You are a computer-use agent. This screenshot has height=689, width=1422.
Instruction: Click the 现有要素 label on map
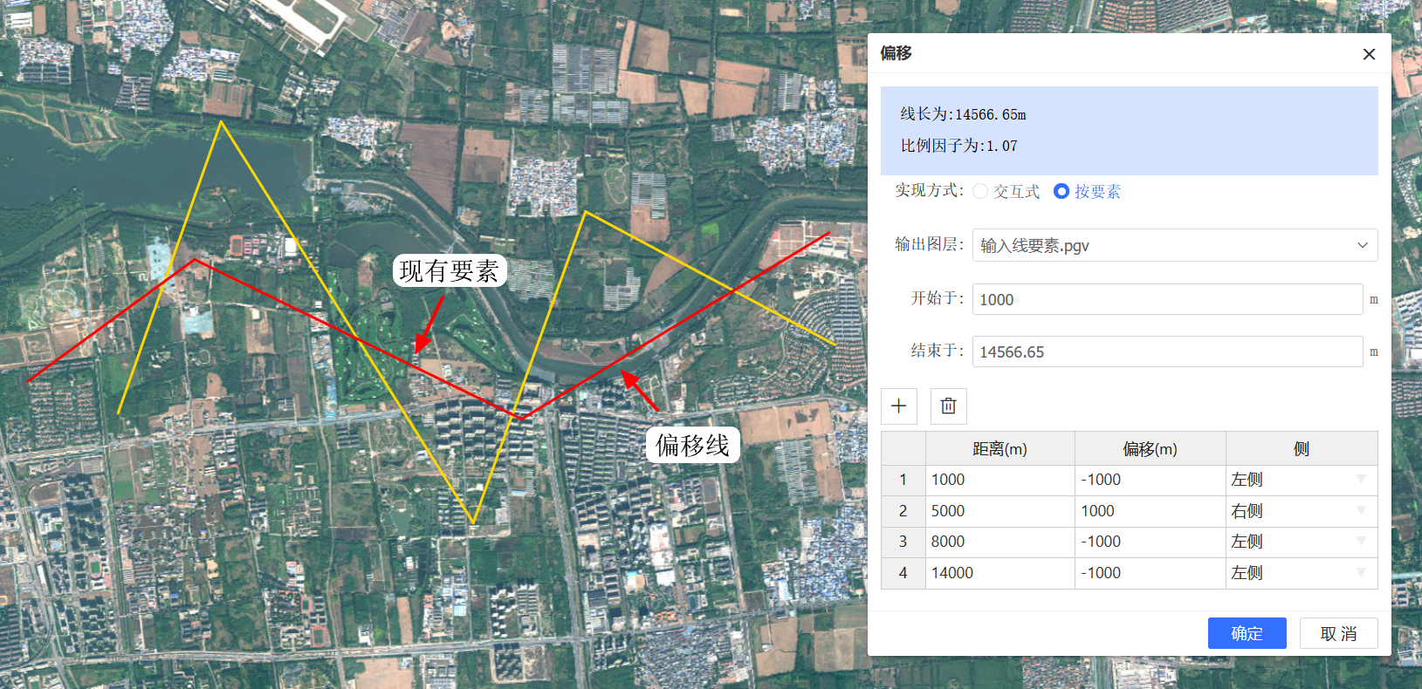[449, 271]
